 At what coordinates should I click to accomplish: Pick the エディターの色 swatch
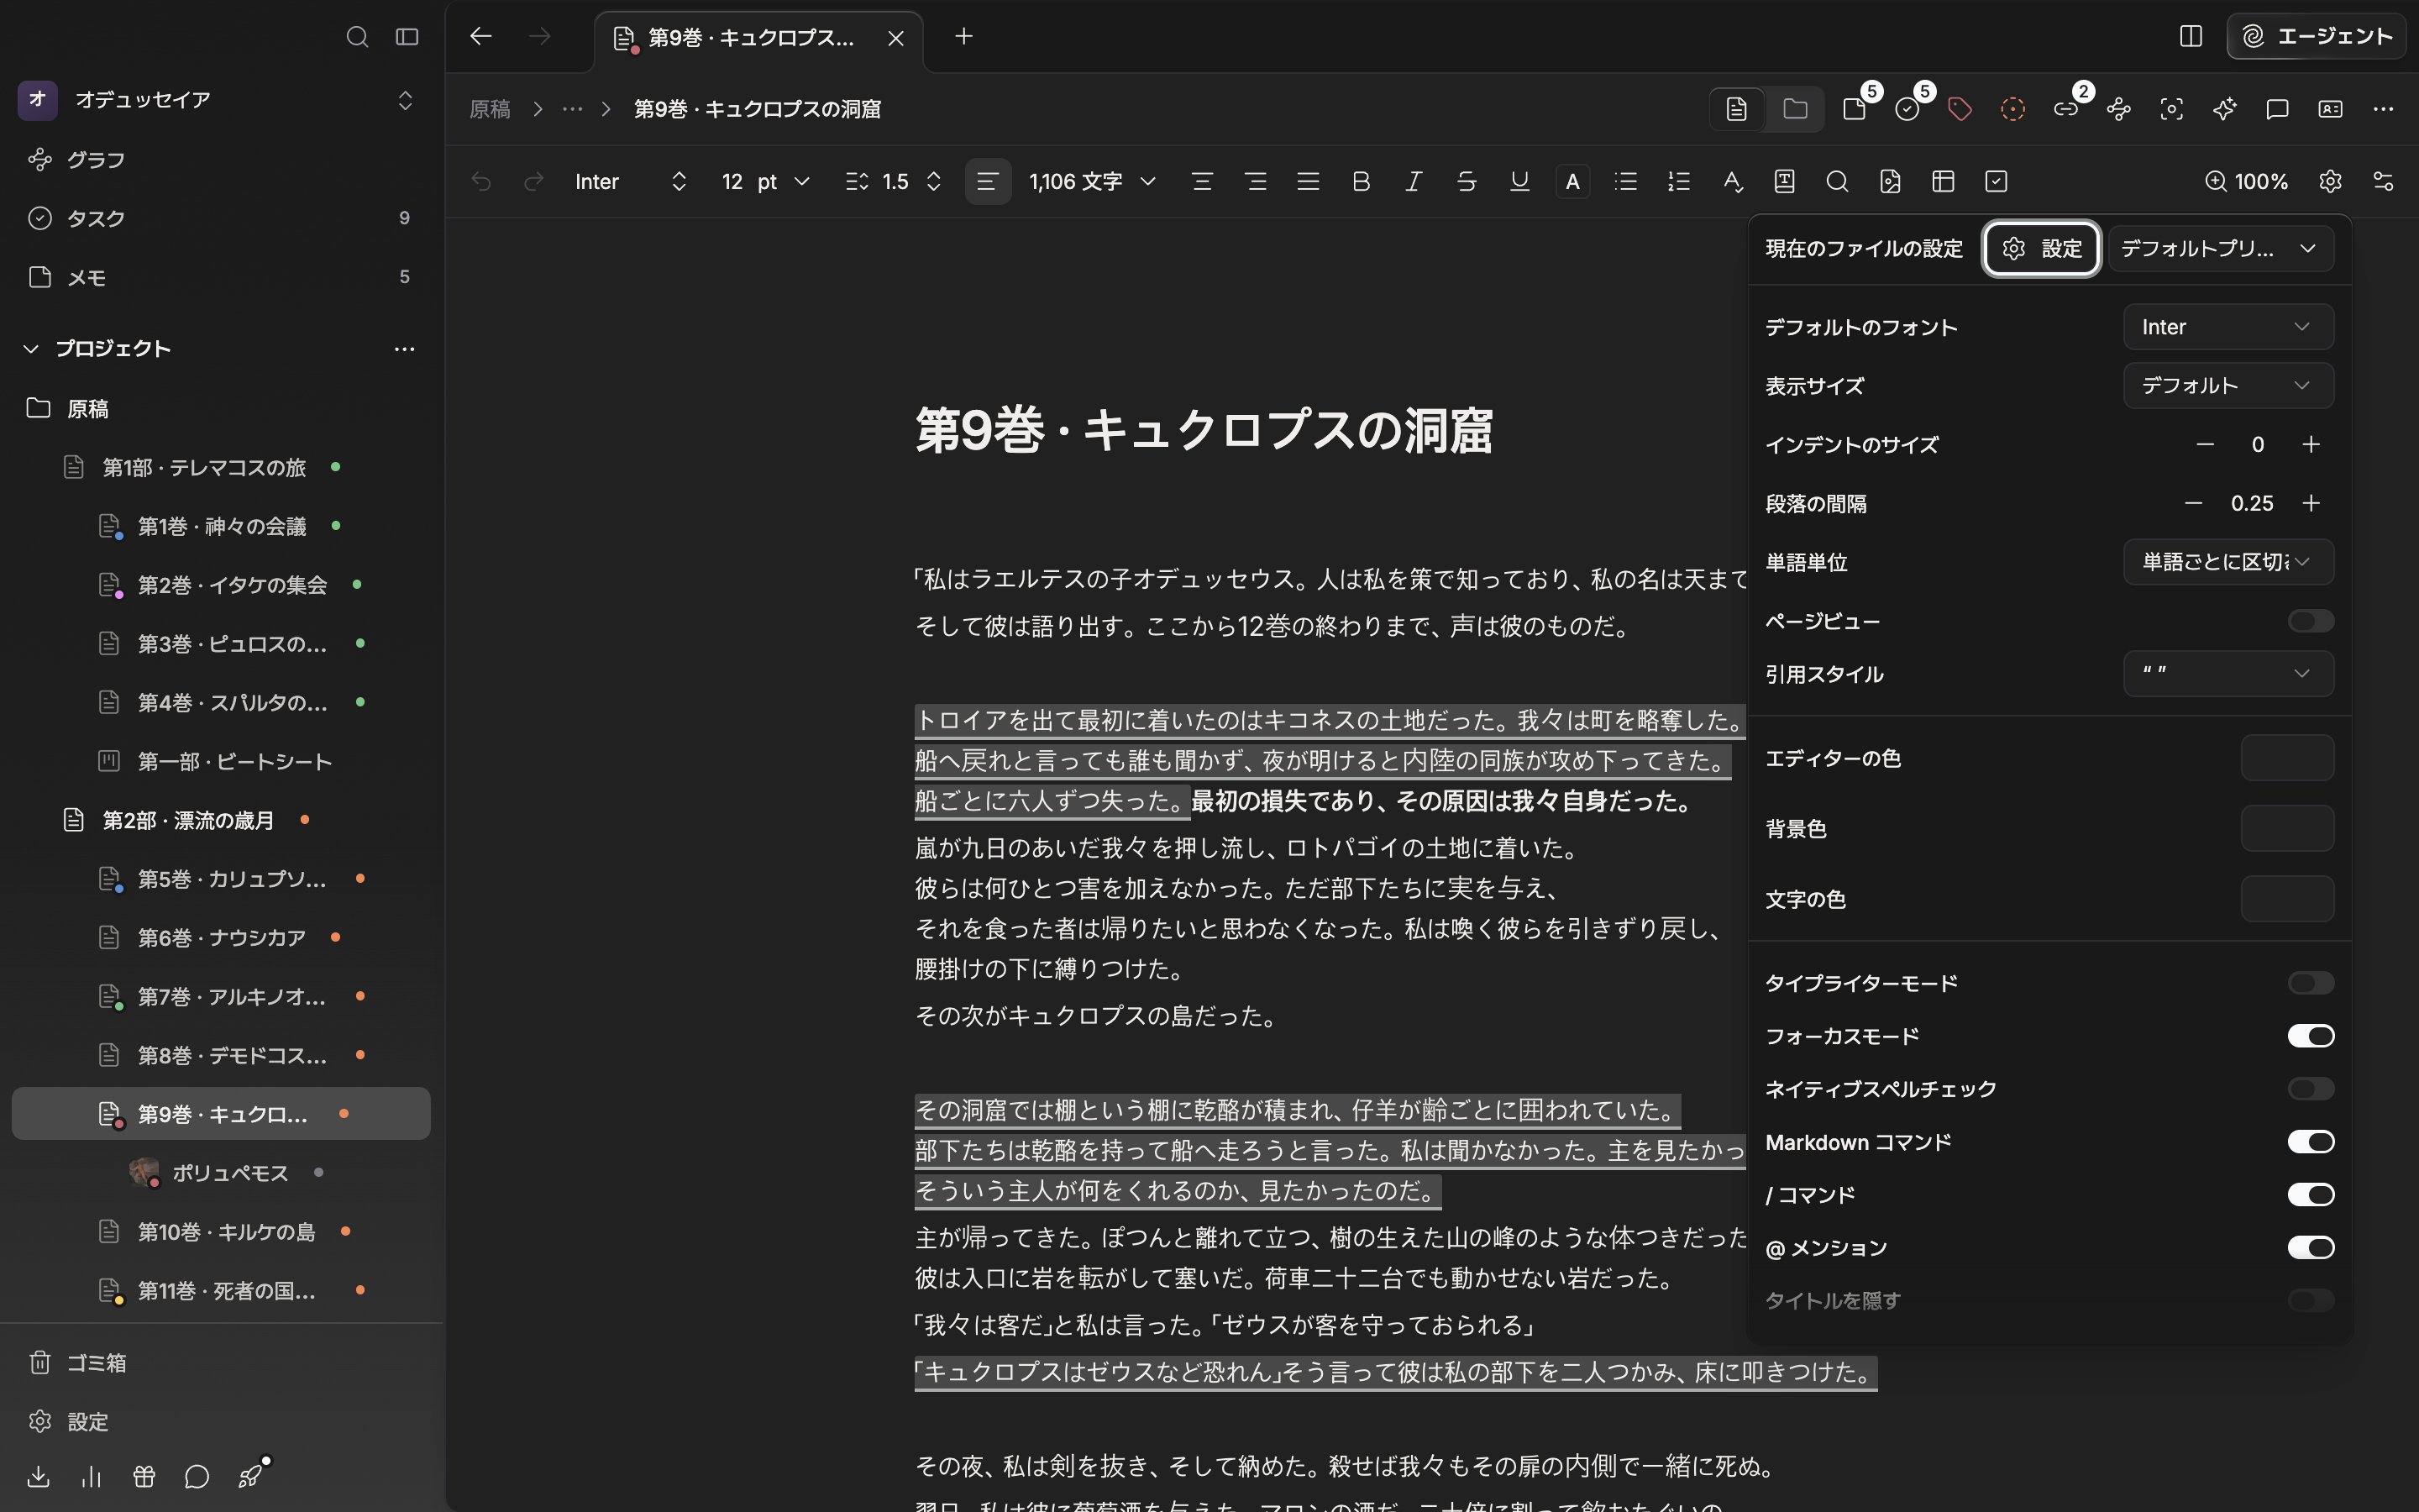[2287, 758]
